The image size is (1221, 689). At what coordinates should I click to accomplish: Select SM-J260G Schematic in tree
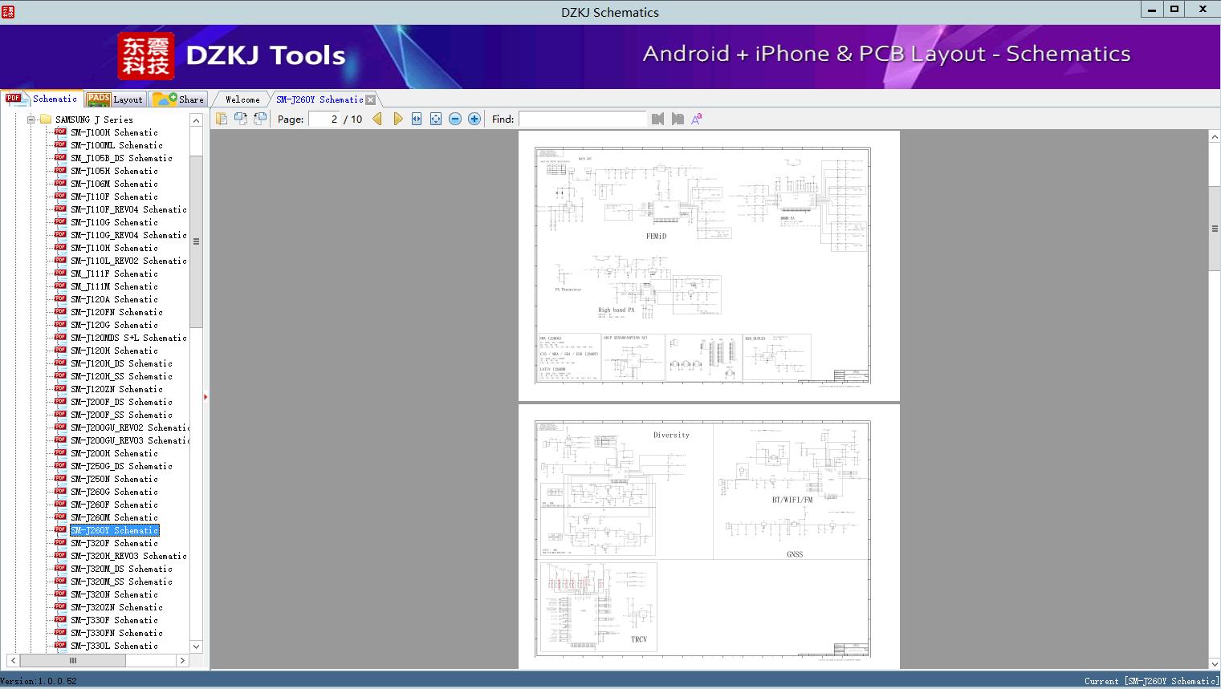point(114,492)
